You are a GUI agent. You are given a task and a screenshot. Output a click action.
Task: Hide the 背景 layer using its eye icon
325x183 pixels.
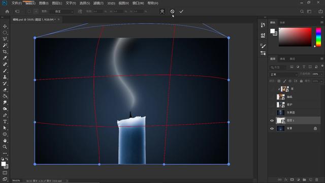pyautogui.click(x=272, y=129)
